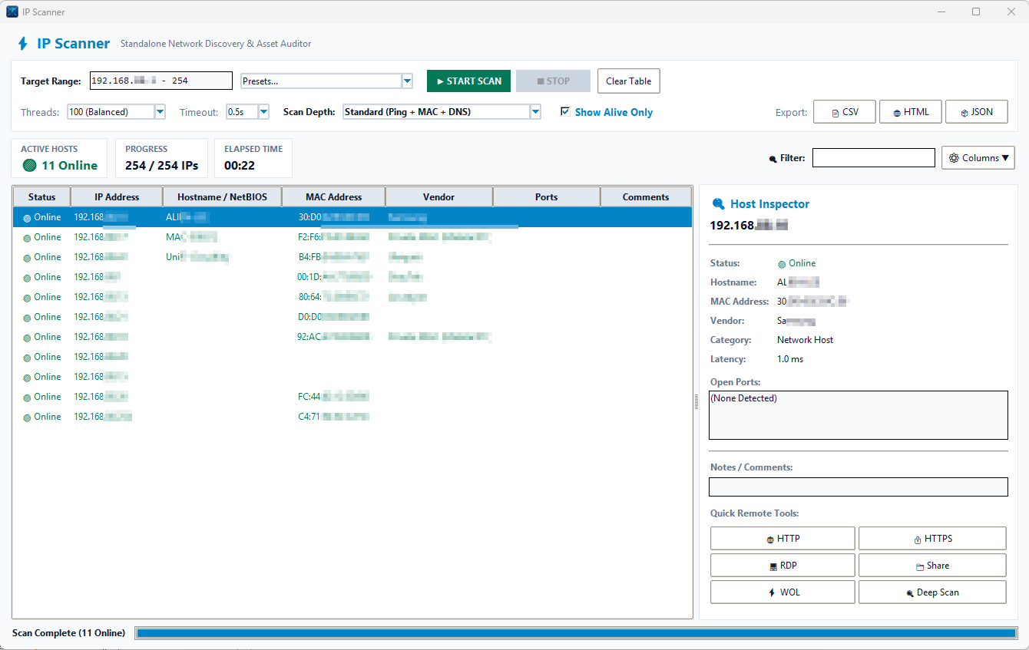1029x650 pixels.
Task: Sort by the Status column header
Action: pyautogui.click(x=41, y=197)
